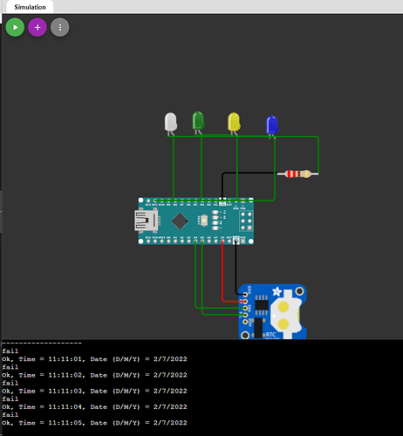
Task: Select the white LED
Action: click(171, 122)
